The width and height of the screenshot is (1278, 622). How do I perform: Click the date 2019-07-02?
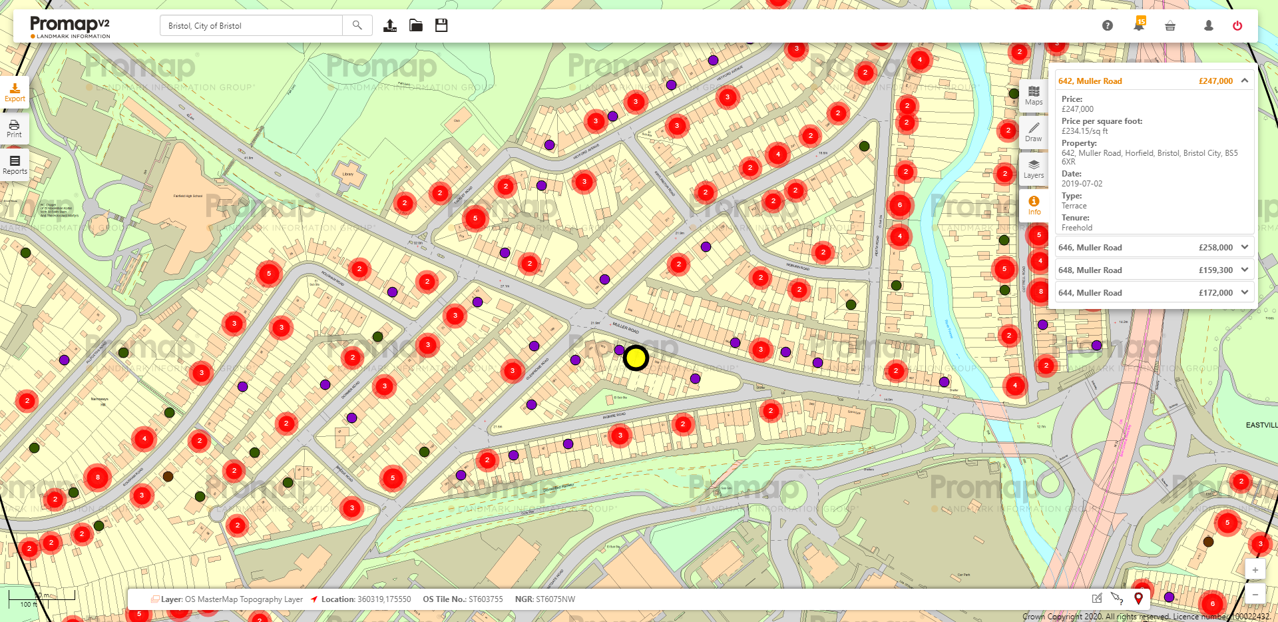(1082, 184)
